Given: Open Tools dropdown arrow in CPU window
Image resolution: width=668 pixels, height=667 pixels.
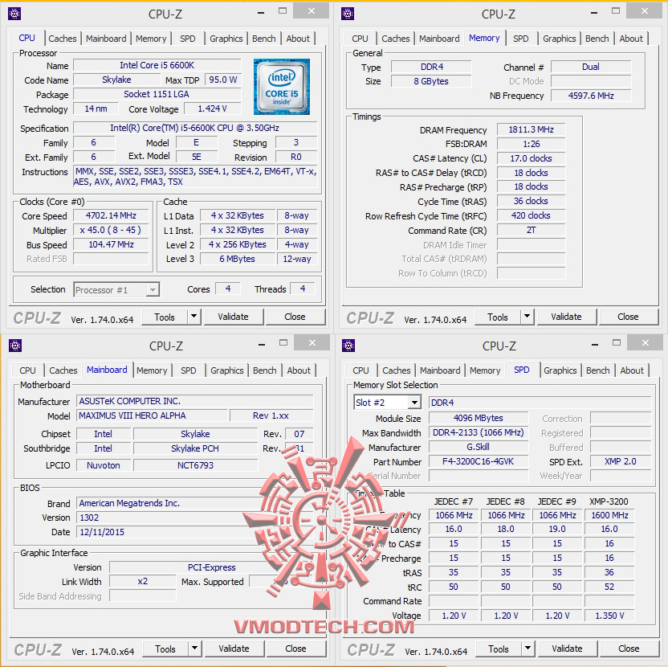Looking at the screenshot, I should (x=193, y=317).
